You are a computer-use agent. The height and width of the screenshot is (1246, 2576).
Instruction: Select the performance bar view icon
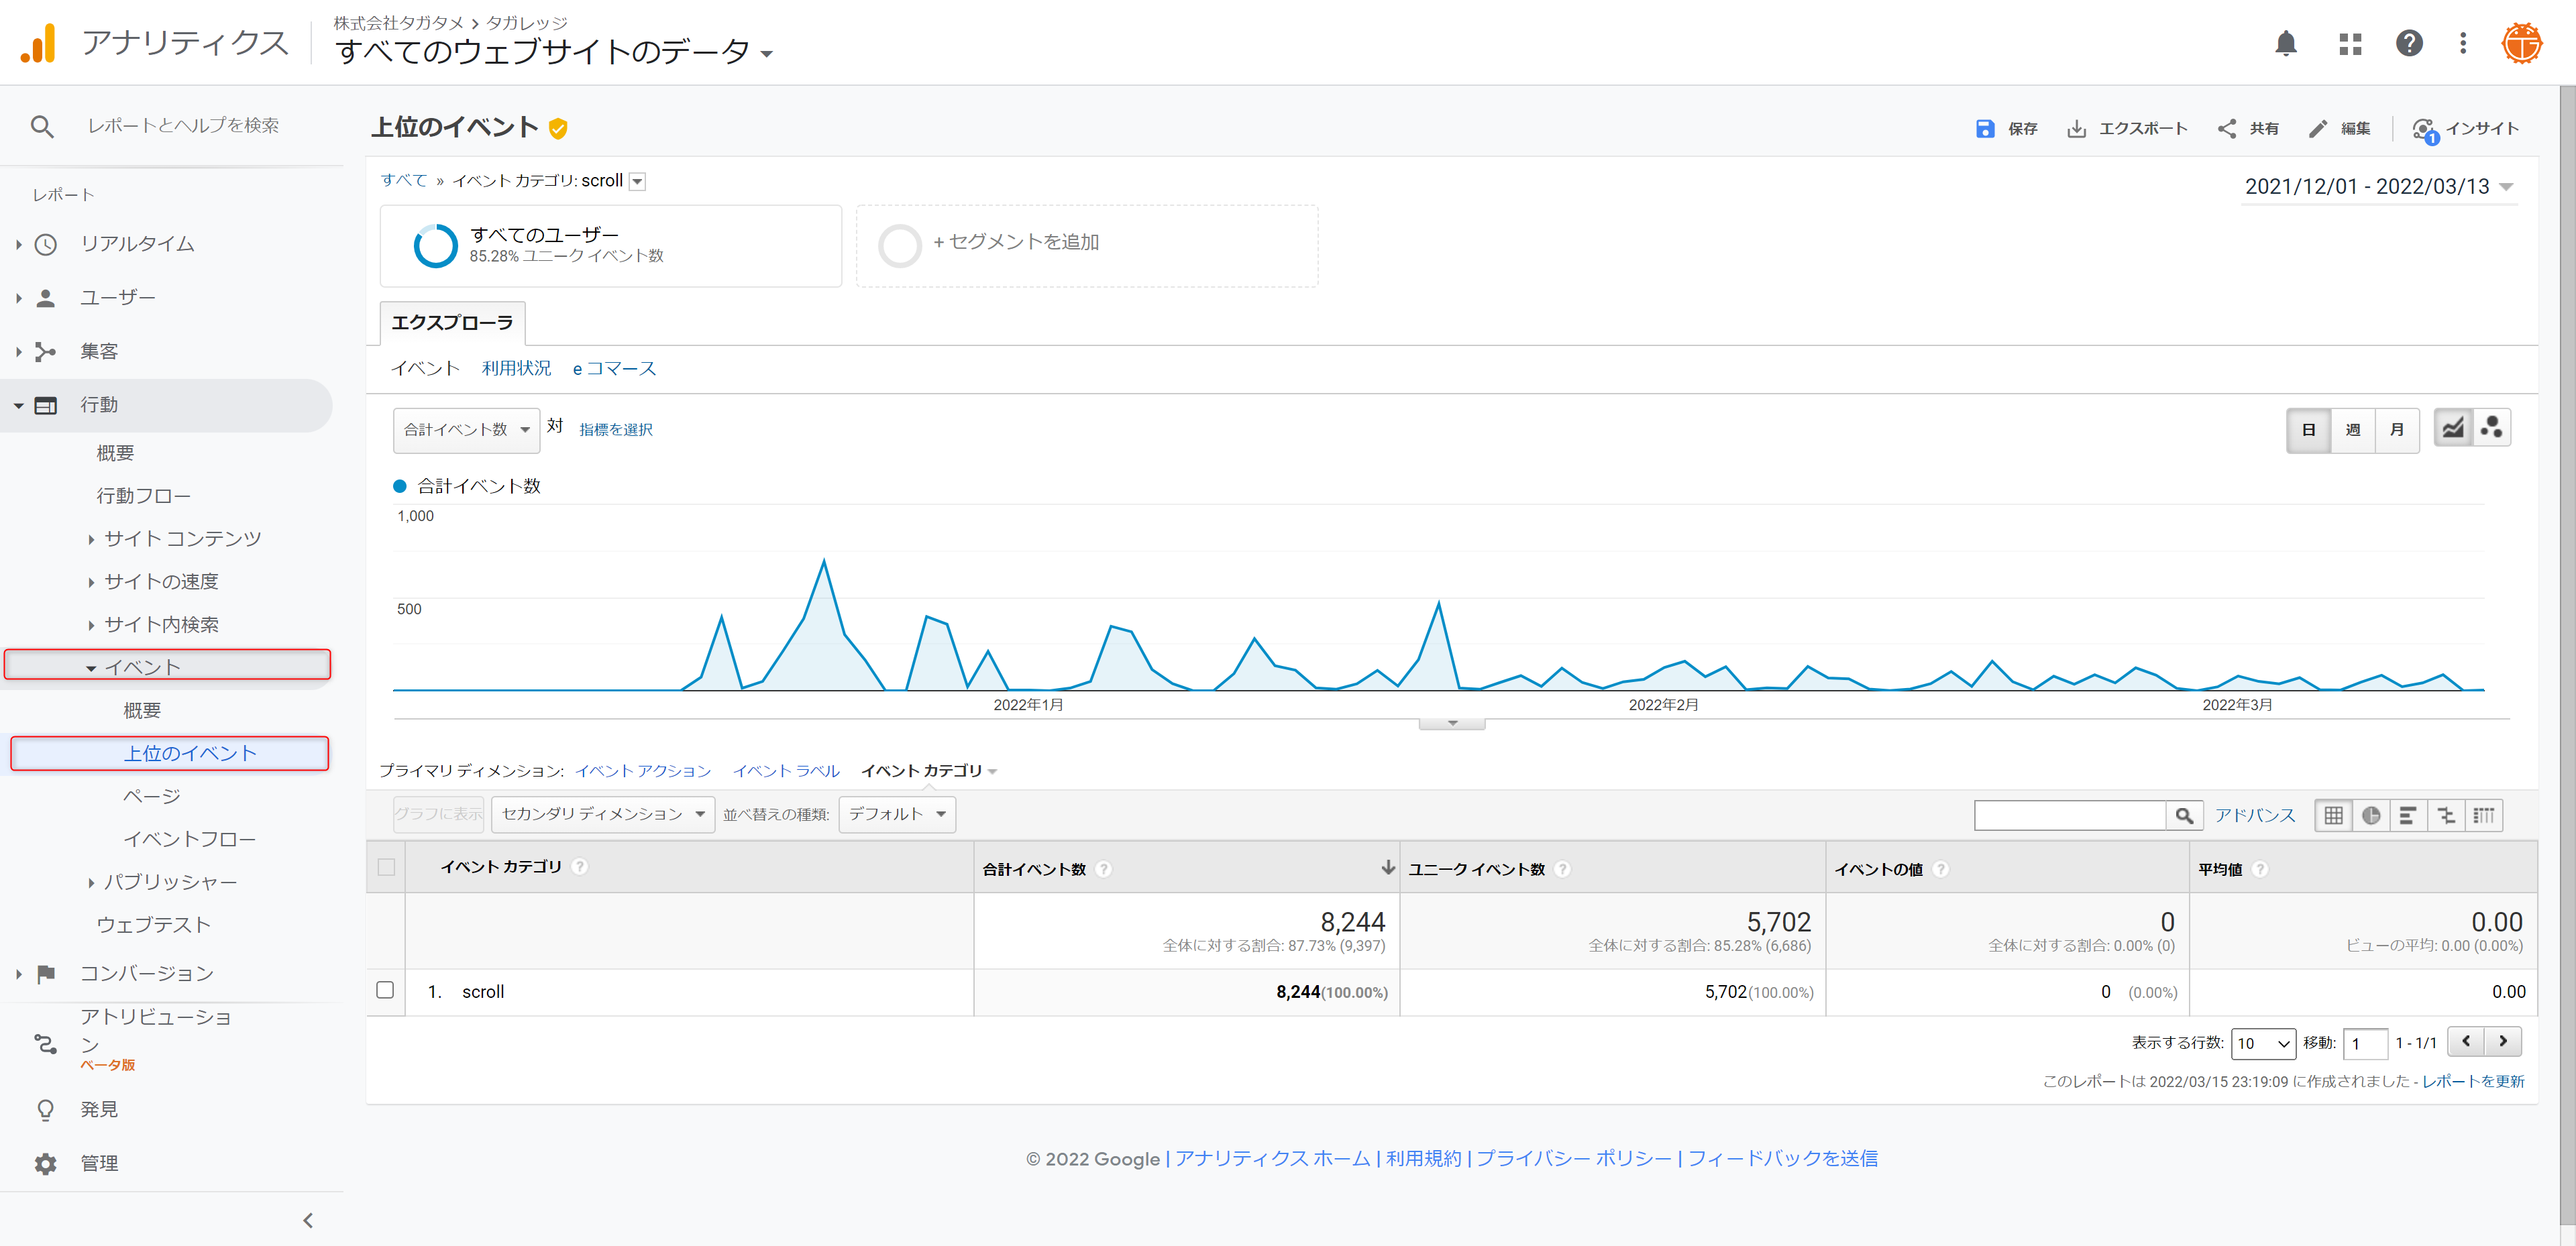pyautogui.click(x=2408, y=815)
